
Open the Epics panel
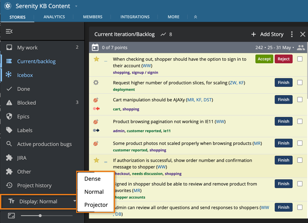[x=23, y=116]
